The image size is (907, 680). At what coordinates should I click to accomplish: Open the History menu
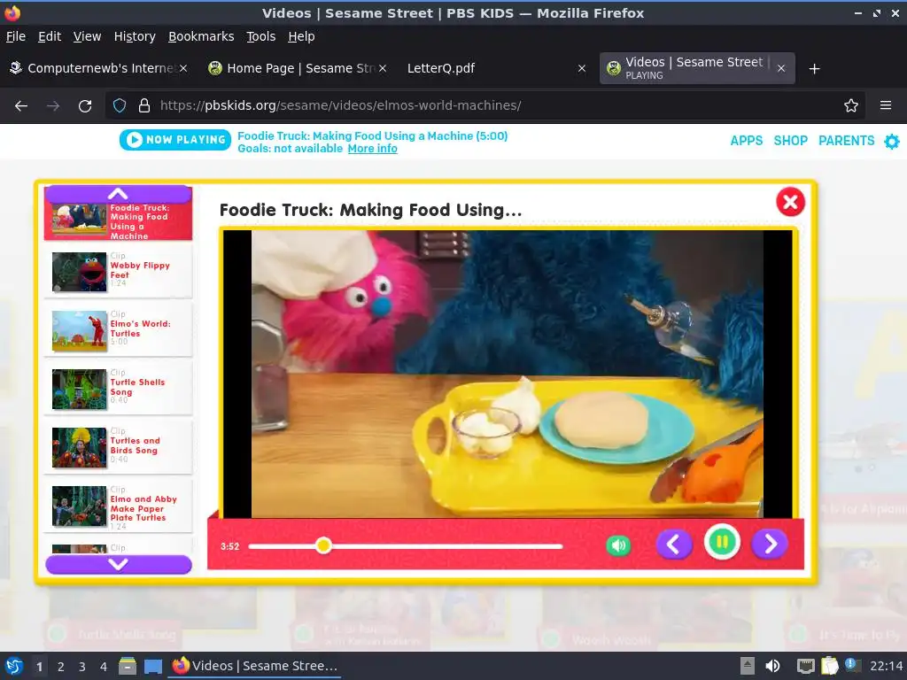[x=135, y=36]
